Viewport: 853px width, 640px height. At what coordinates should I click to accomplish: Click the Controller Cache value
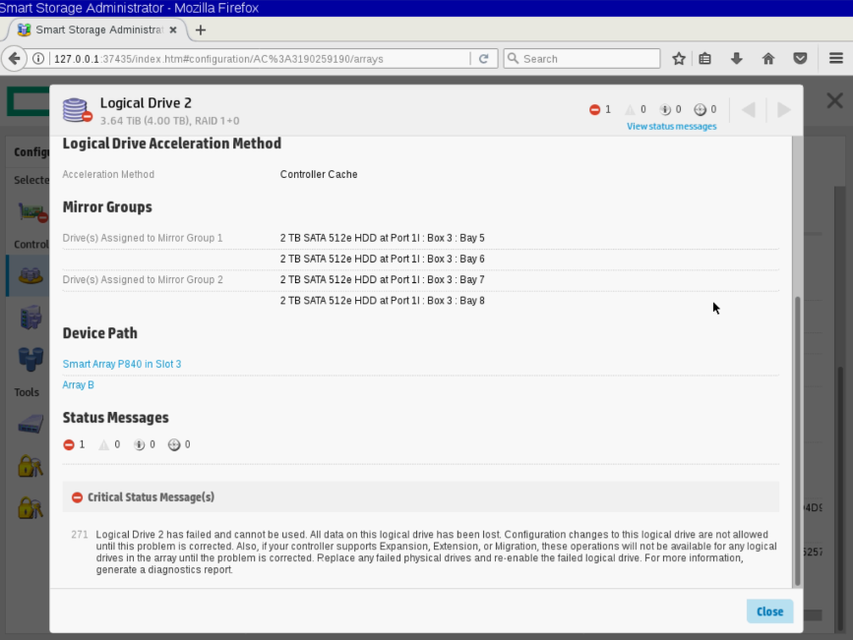[x=319, y=175]
